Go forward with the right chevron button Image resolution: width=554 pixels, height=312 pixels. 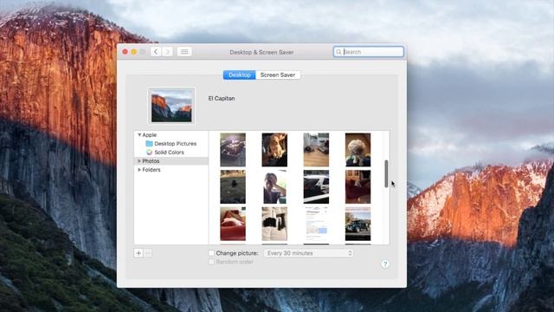point(167,52)
